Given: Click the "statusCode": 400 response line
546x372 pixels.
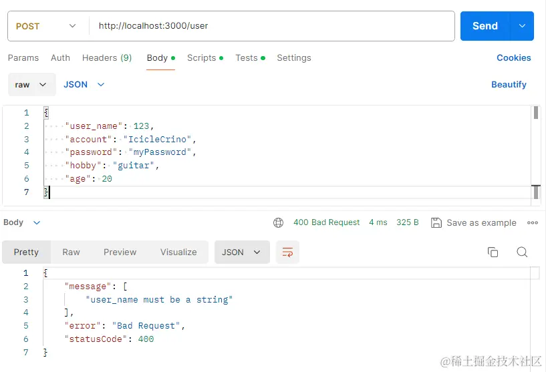Looking at the screenshot, I should point(109,339).
